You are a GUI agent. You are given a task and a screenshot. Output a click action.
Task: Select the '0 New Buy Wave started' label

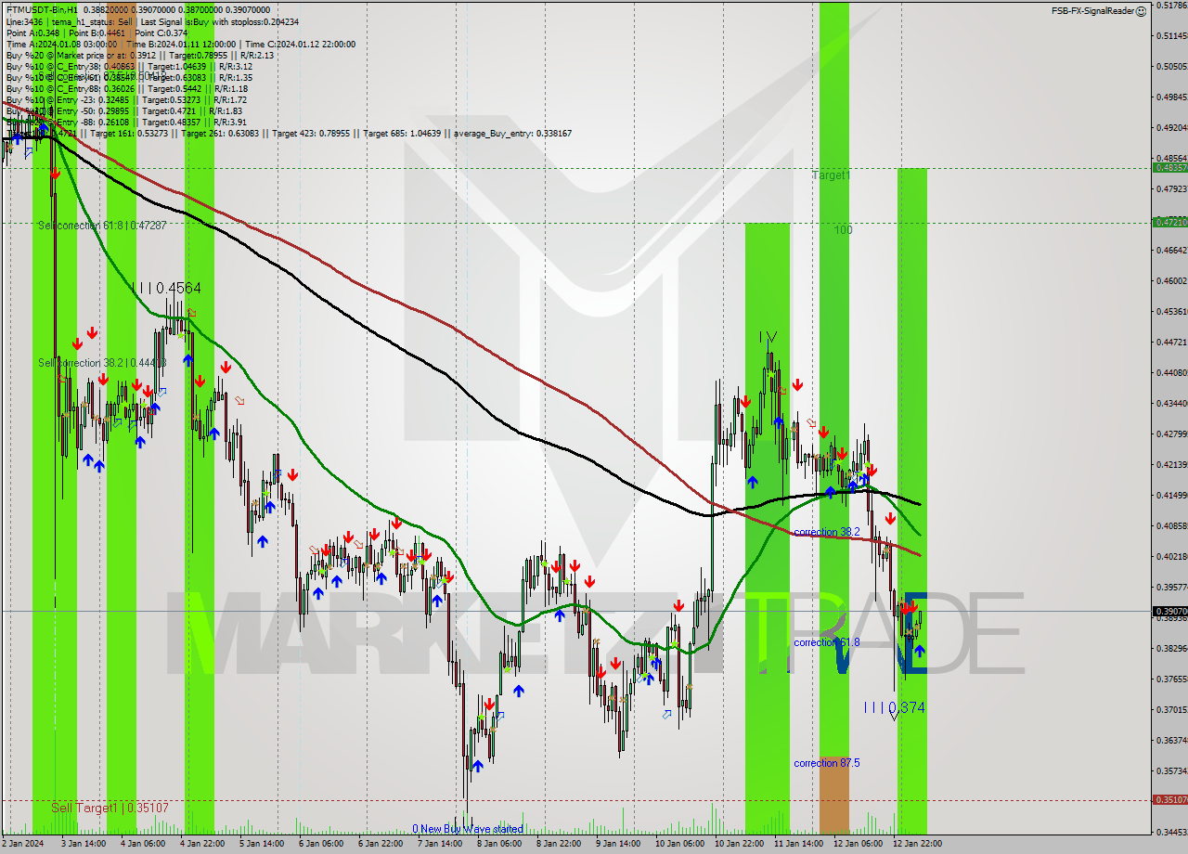click(x=468, y=829)
